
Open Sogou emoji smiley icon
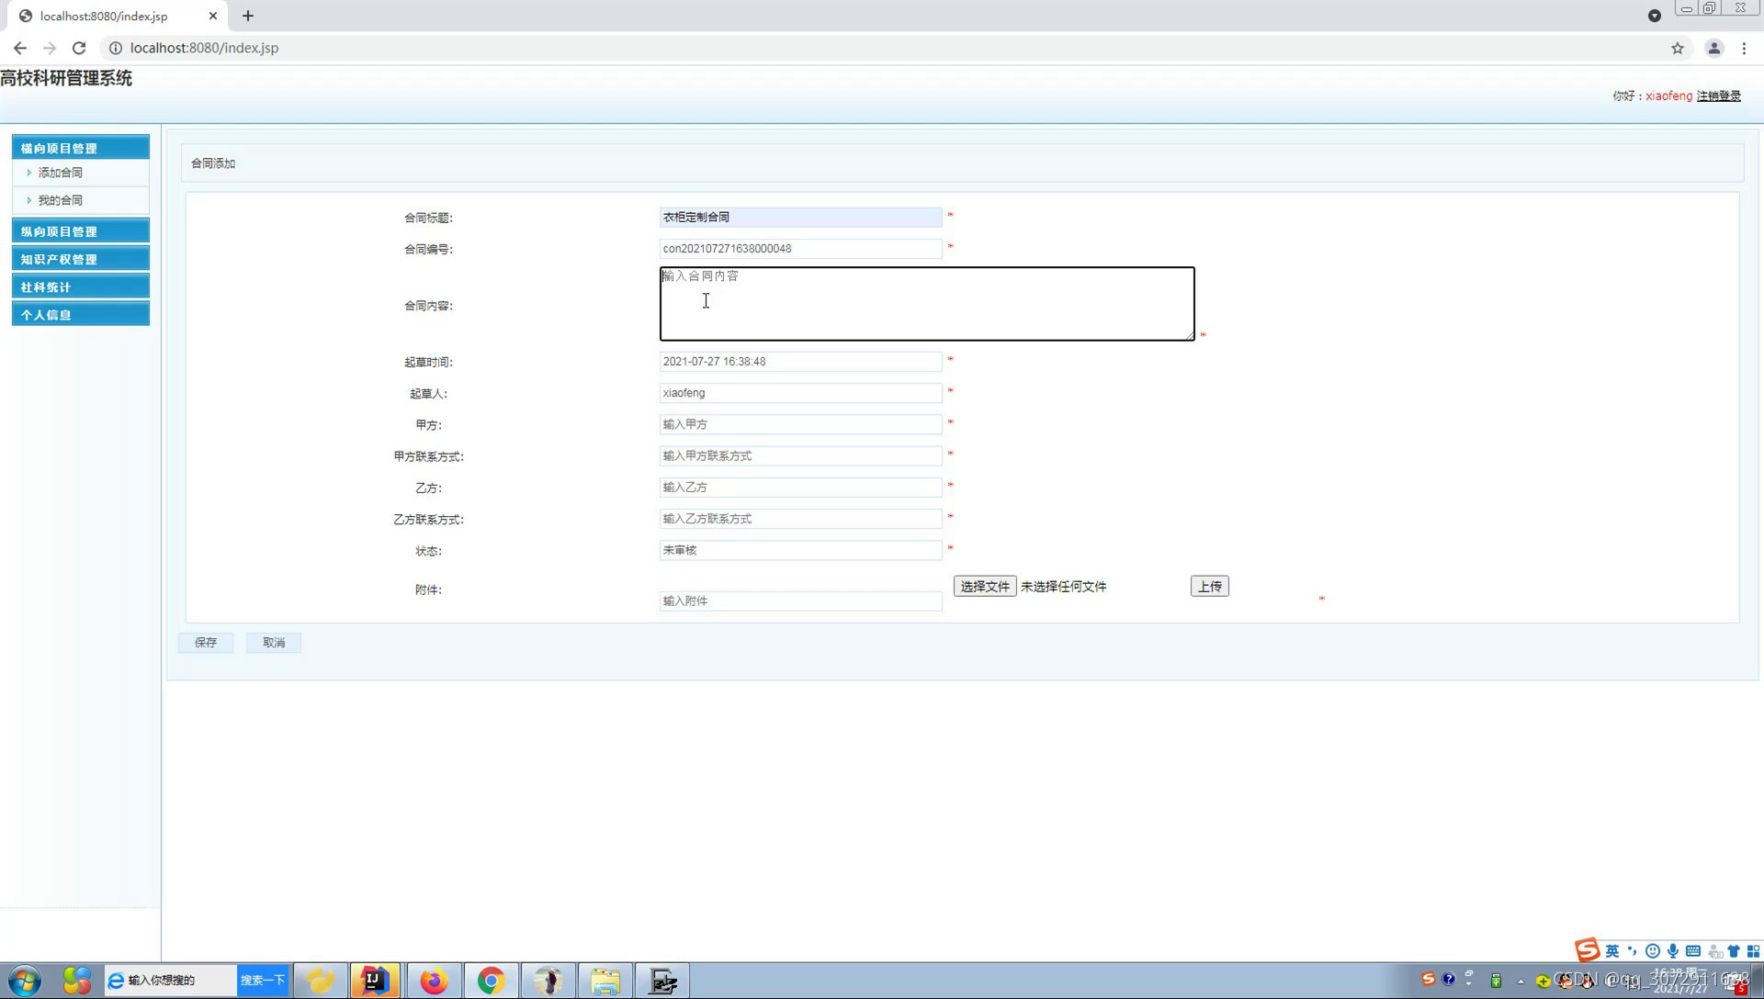coord(1653,951)
